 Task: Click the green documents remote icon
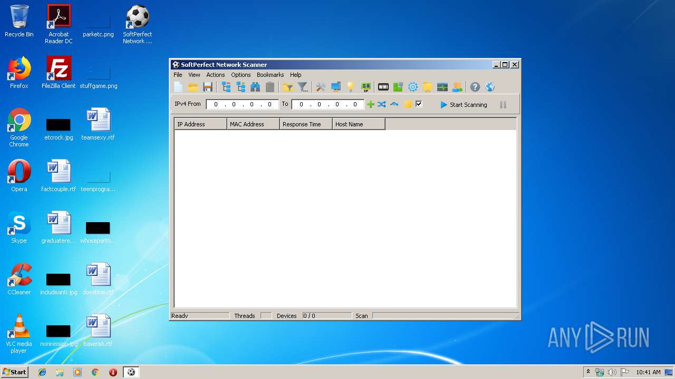click(x=398, y=87)
